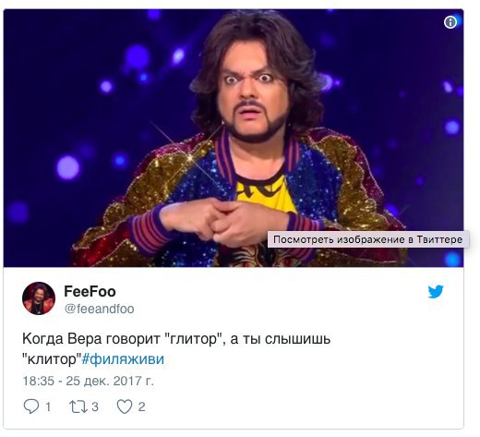Screen dimensions: 480x437
Task: Follow the #филяживи hashtag link
Action: coord(123,358)
